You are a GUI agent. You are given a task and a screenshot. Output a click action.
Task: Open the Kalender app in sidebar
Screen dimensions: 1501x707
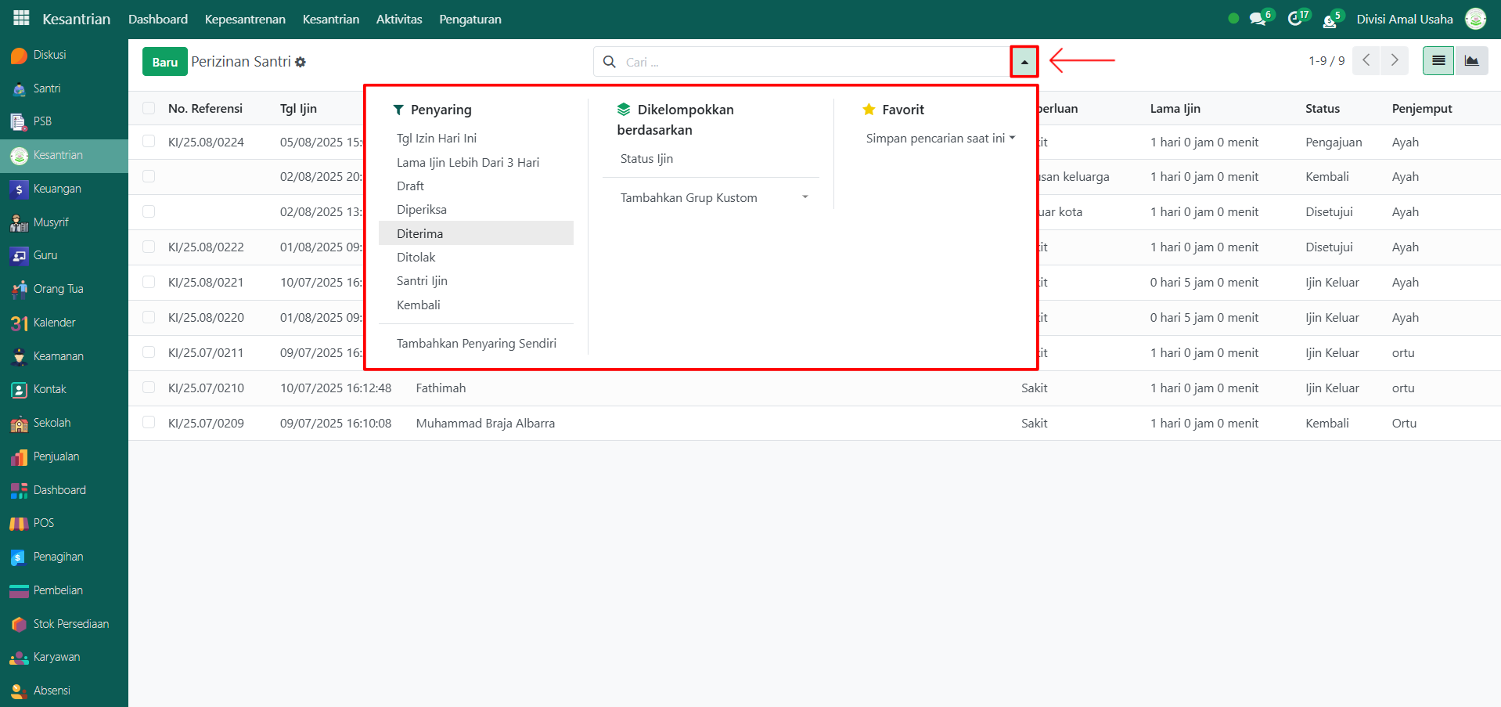tap(53, 323)
